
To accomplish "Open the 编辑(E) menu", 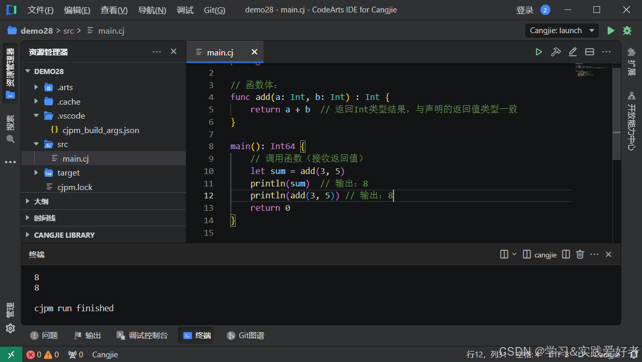I will point(77,10).
